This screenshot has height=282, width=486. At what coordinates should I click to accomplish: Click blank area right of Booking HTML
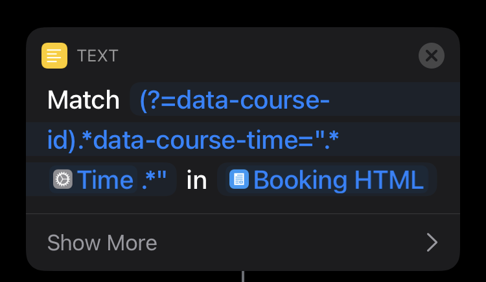(x=447, y=180)
